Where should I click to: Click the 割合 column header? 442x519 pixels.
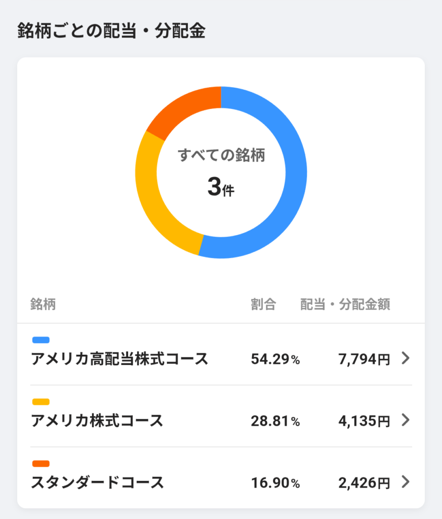pos(263,305)
